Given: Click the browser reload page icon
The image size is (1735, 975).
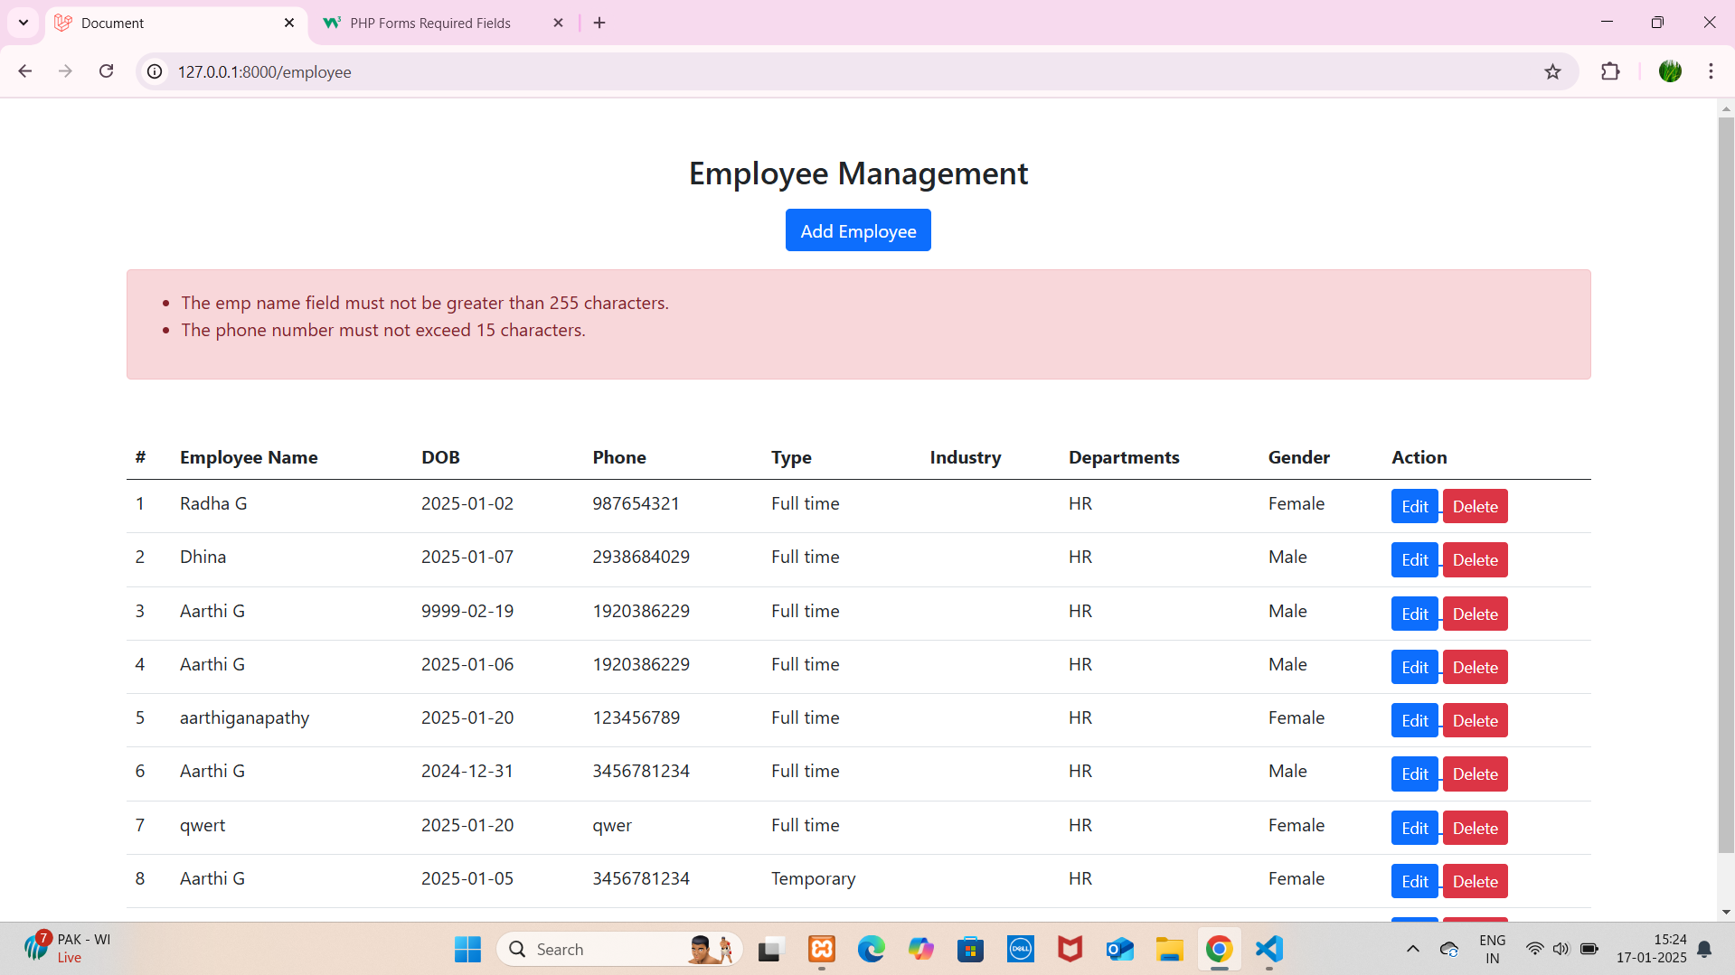Looking at the screenshot, I should click(106, 71).
